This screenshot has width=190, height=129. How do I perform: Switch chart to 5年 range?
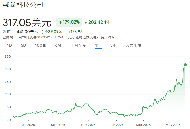click(x=113, y=45)
